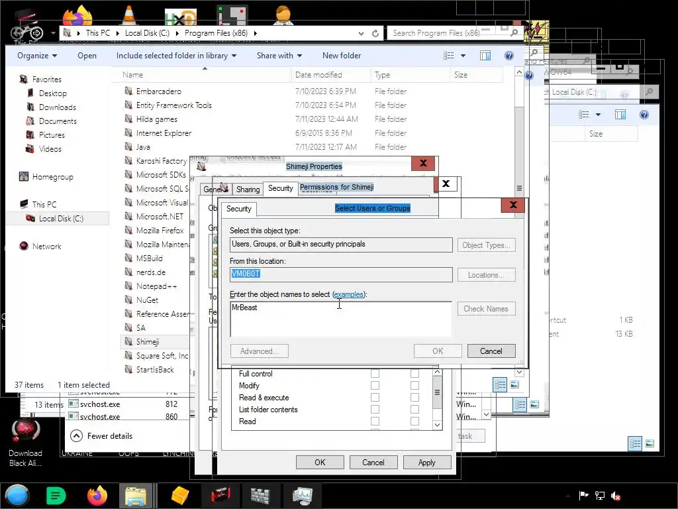The height and width of the screenshot is (509, 678).
Task: Click the Locations... button
Action: [487, 275]
